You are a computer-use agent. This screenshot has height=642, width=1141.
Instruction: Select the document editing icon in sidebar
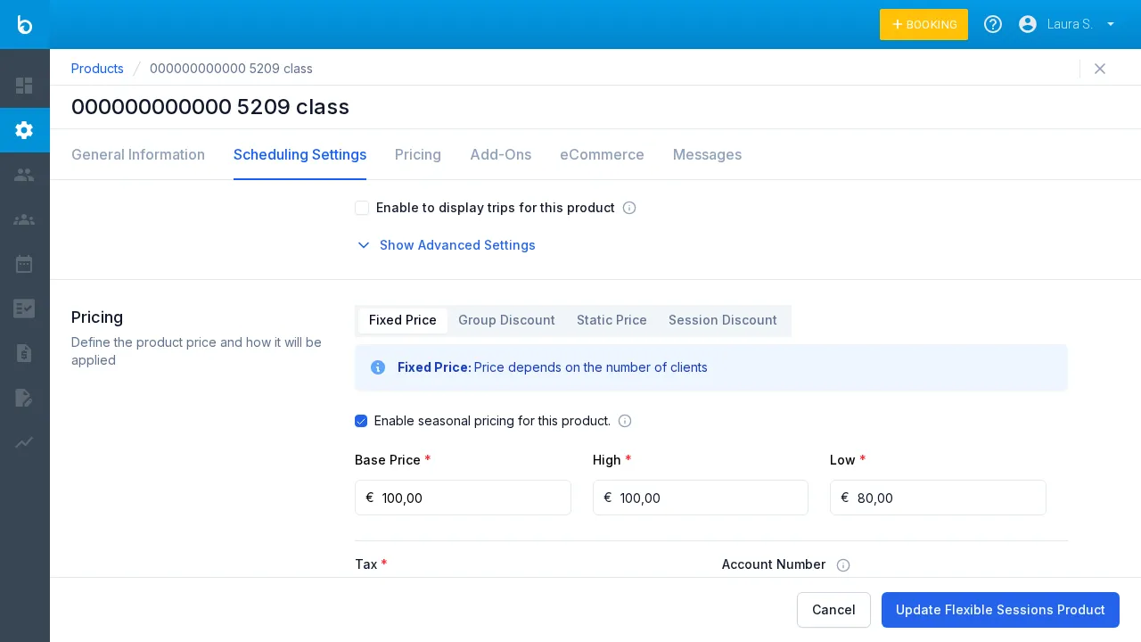point(24,398)
